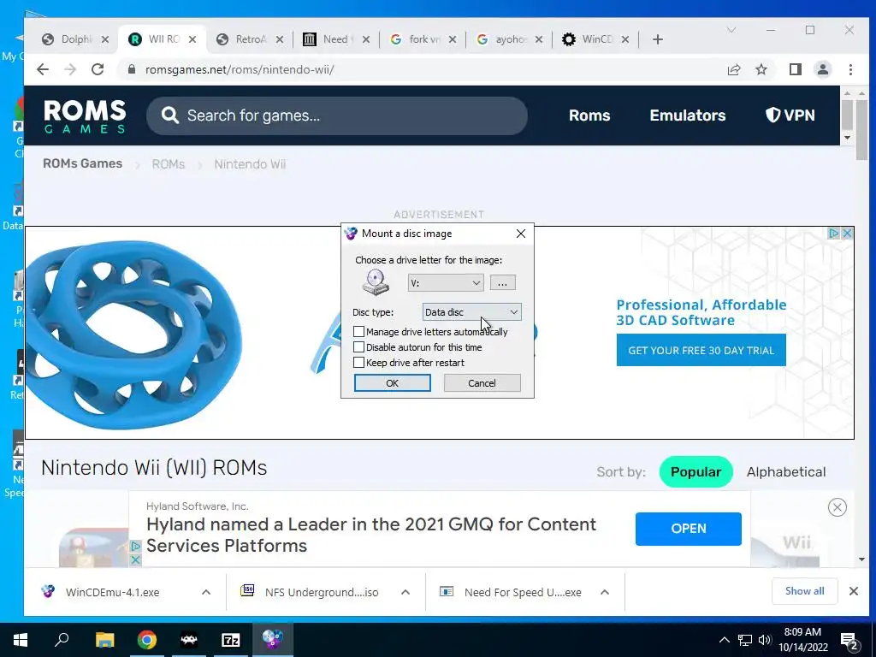Expand Need For Speed exe download options
The width and height of the screenshot is (876, 657).
(x=605, y=592)
